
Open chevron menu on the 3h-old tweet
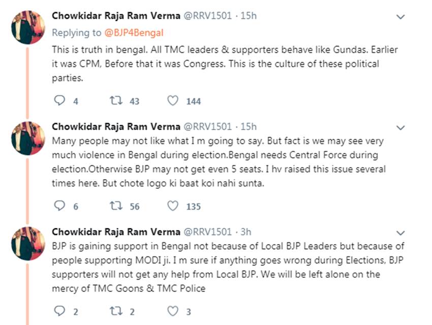pos(400,232)
